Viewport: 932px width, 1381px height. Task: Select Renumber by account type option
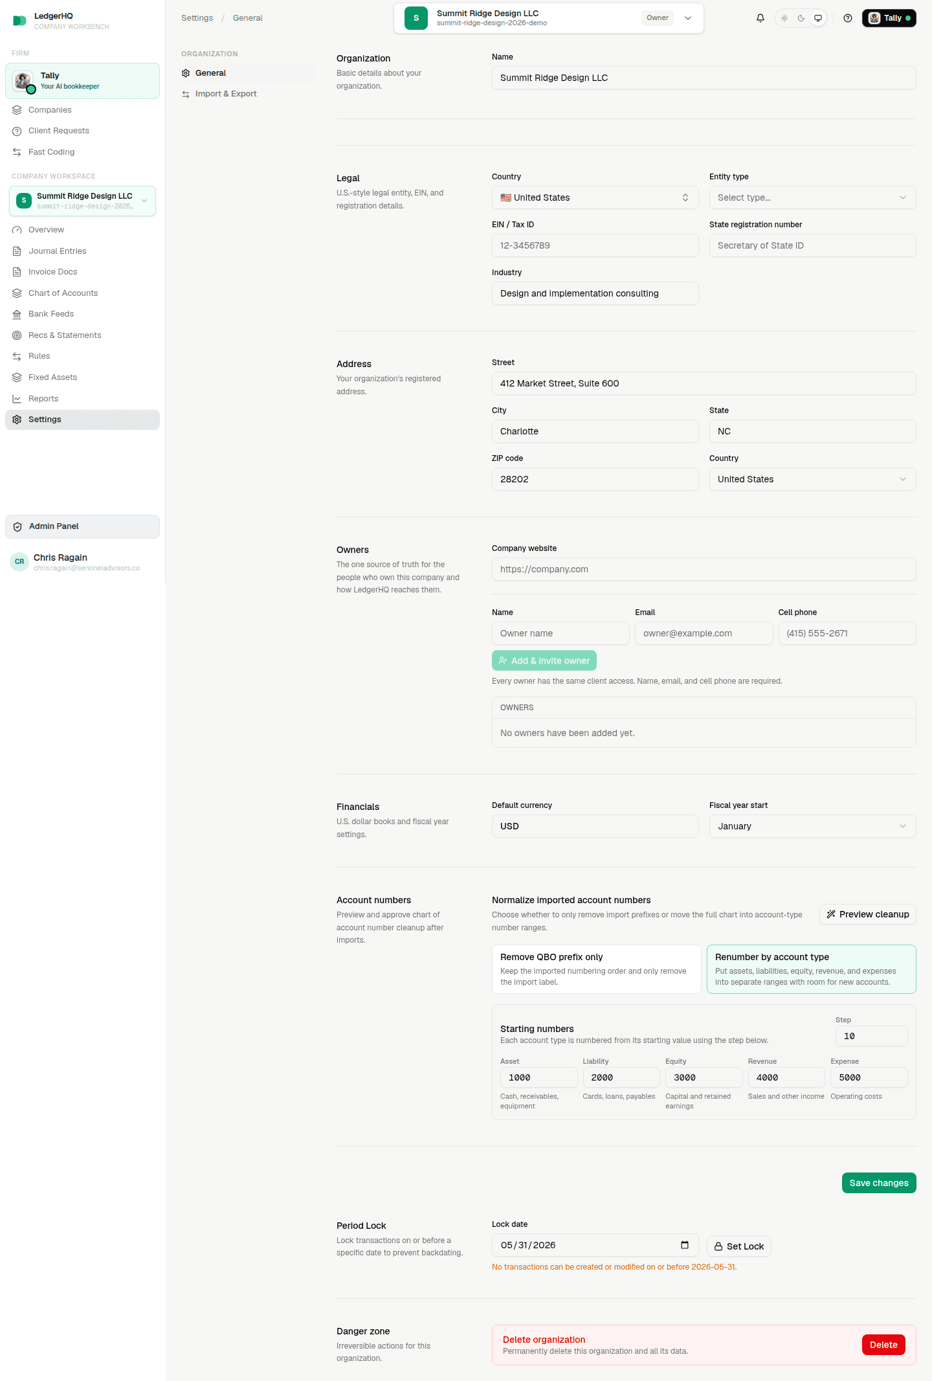[x=812, y=969]
